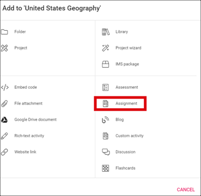Click the Assignment document icon

click(x=106, y=103)
